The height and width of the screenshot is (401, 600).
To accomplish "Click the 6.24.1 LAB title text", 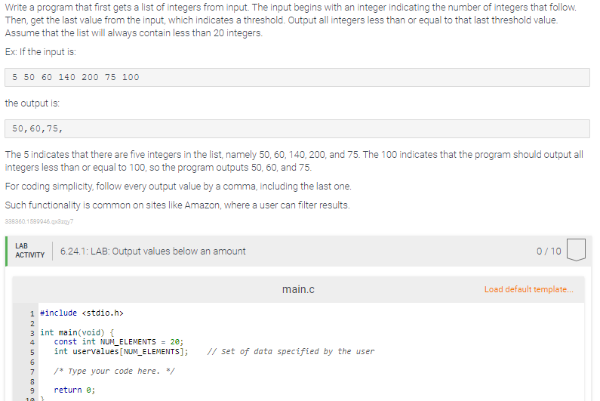I will click(152, 251).
